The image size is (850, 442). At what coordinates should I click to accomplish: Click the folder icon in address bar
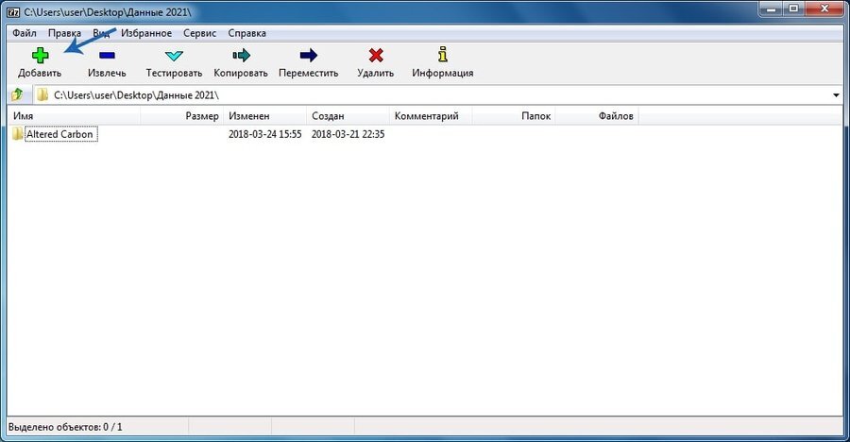[42, 94]
